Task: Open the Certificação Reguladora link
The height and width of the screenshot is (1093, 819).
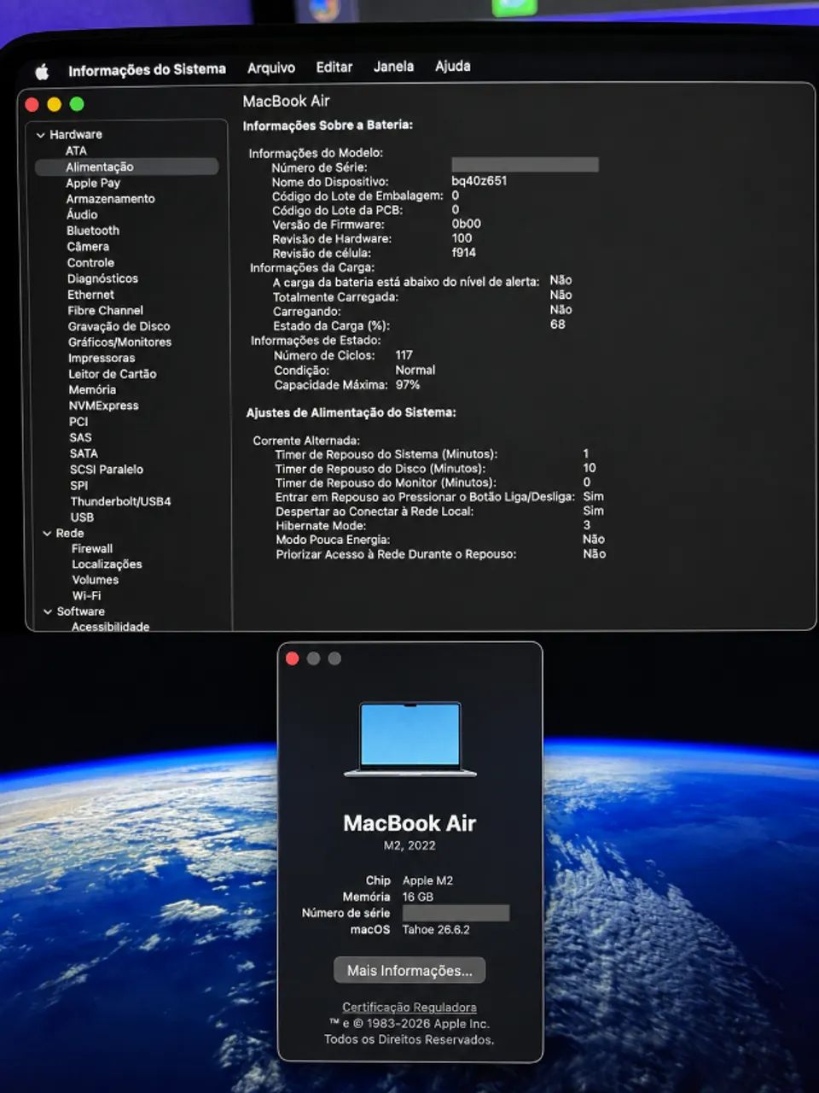Action: click(409, 1008)
